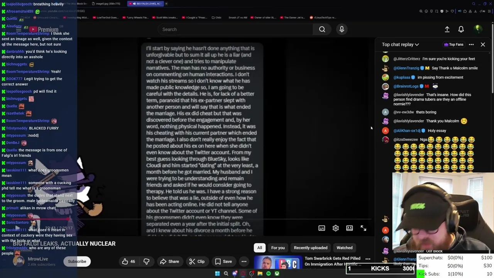This screenshot has height=278, width=494.
Task: Focus the YouTube Search input field
Action: pos(235,29)
